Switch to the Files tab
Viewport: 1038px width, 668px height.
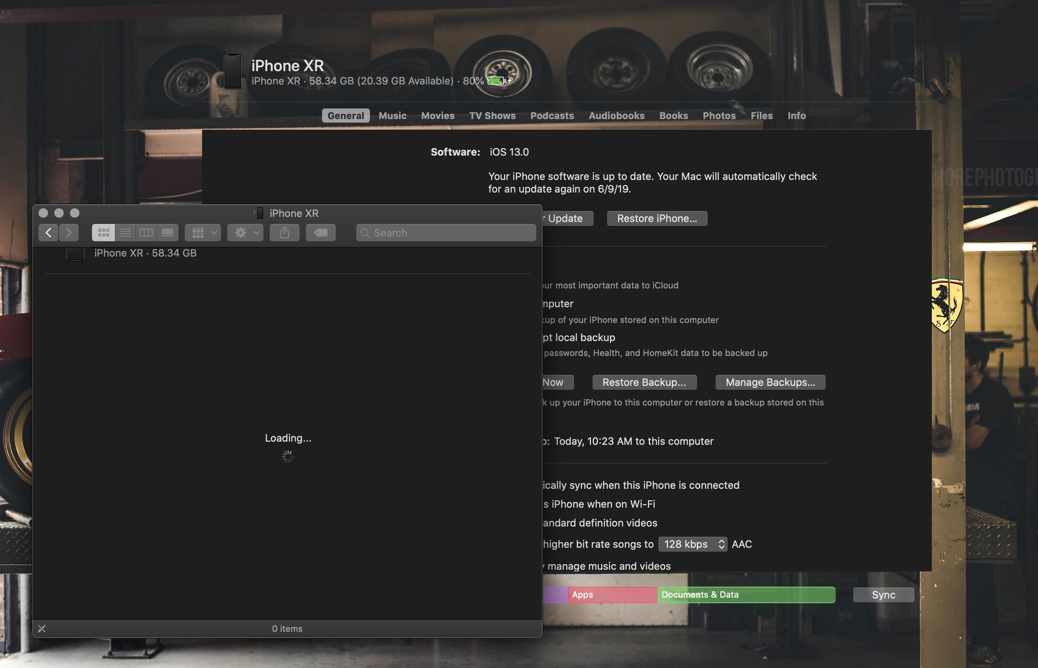pyautogui.click(x=762, y=116)
